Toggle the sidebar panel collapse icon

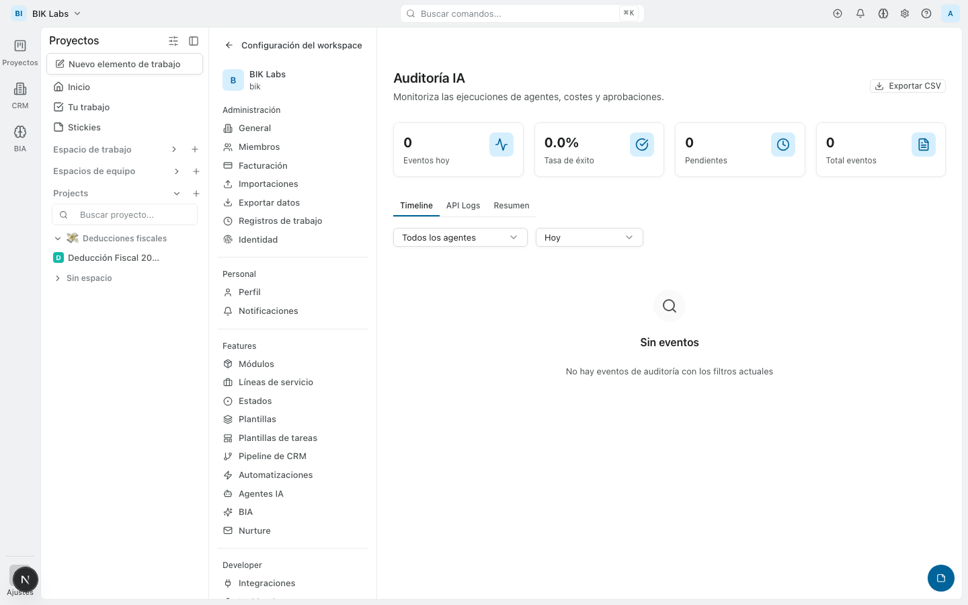[x=194, y=41]
